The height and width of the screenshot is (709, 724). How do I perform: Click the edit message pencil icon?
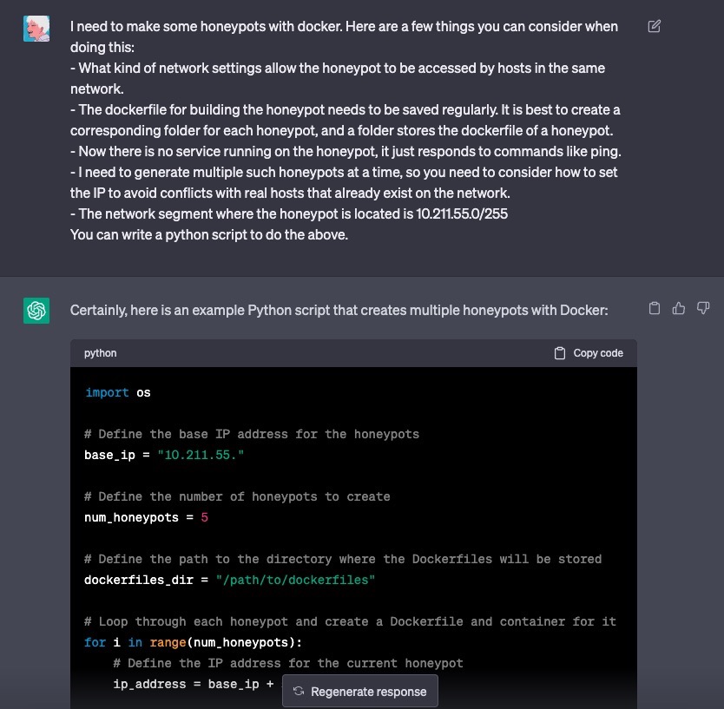[x=655, y=26]
